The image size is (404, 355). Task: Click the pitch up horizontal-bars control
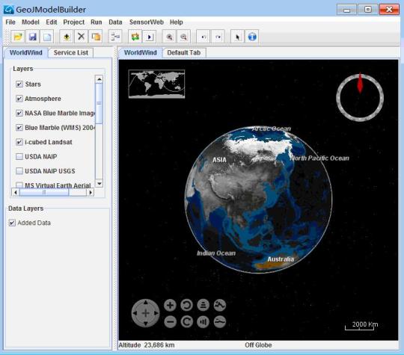click(203, 306)
